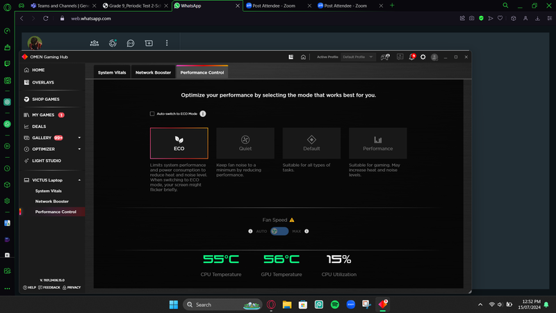
Task: Open OMEN notifications bell
Action: (412, 57)
